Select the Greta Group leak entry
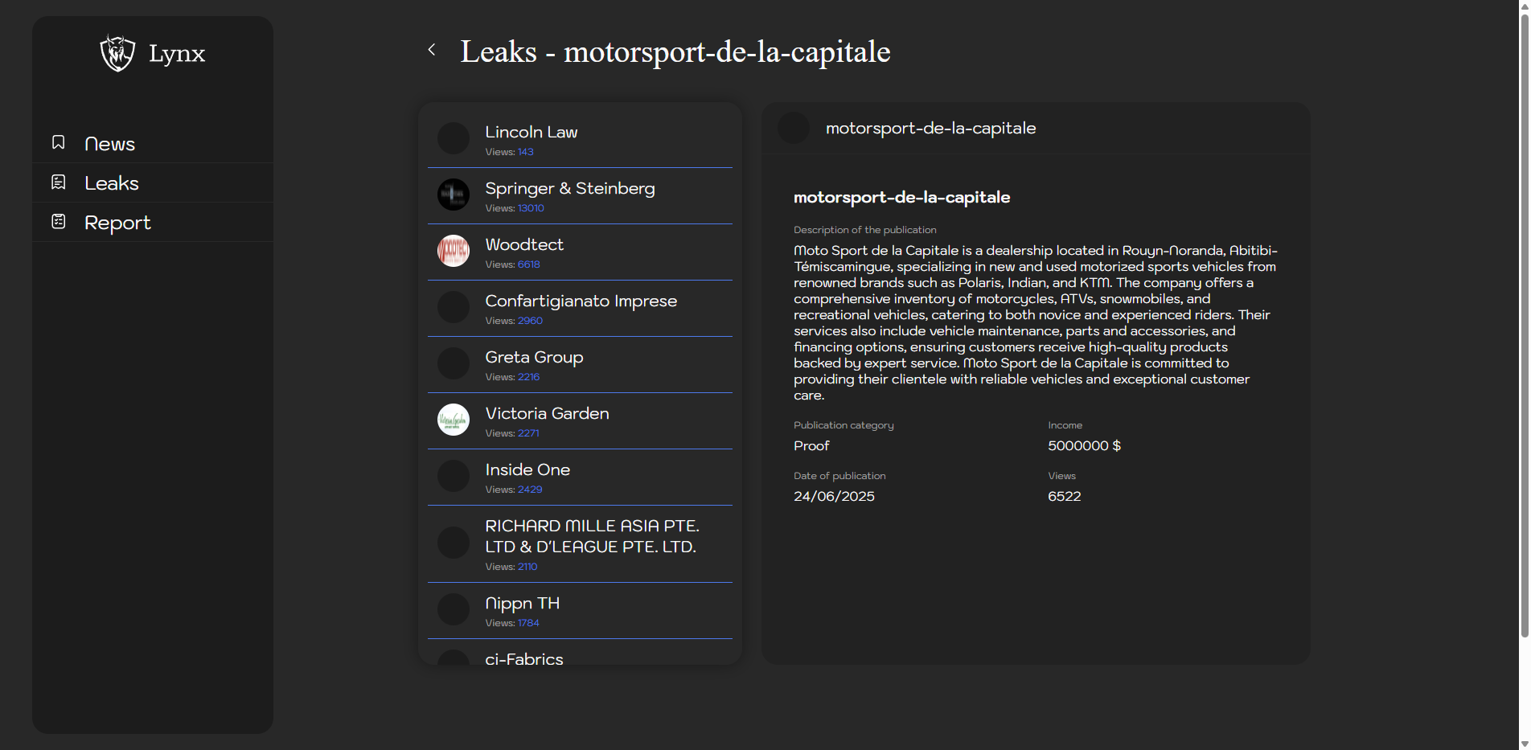 (x=579, y=364)
